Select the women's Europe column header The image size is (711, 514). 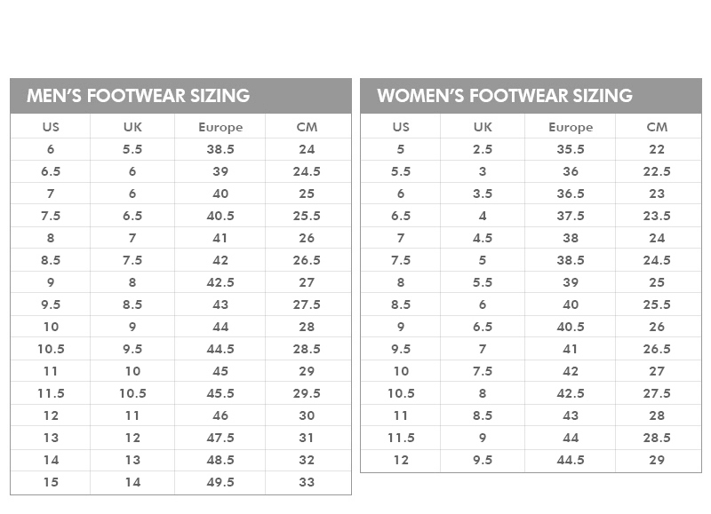pyautogui.click(x=571, y=127)
